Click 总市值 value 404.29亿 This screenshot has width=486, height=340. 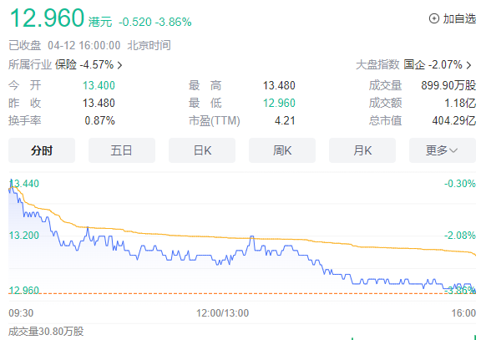(453, 120)
